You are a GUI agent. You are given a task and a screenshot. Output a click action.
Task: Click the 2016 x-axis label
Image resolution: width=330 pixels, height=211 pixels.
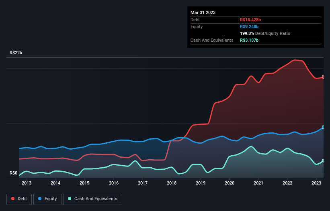click(x=114, y=183)
